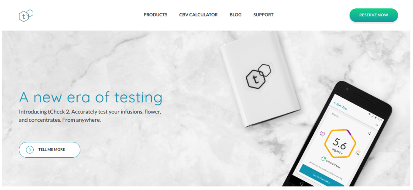Tap the green Olive Oil test icon
Viewport: 413px width, 190px height.
pos(323,159)
